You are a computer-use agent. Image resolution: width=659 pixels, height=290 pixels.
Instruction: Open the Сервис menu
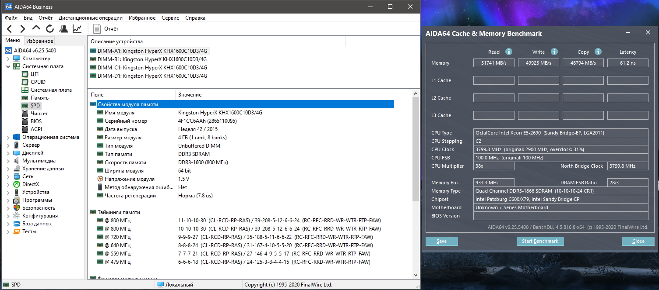pos(170,18)
